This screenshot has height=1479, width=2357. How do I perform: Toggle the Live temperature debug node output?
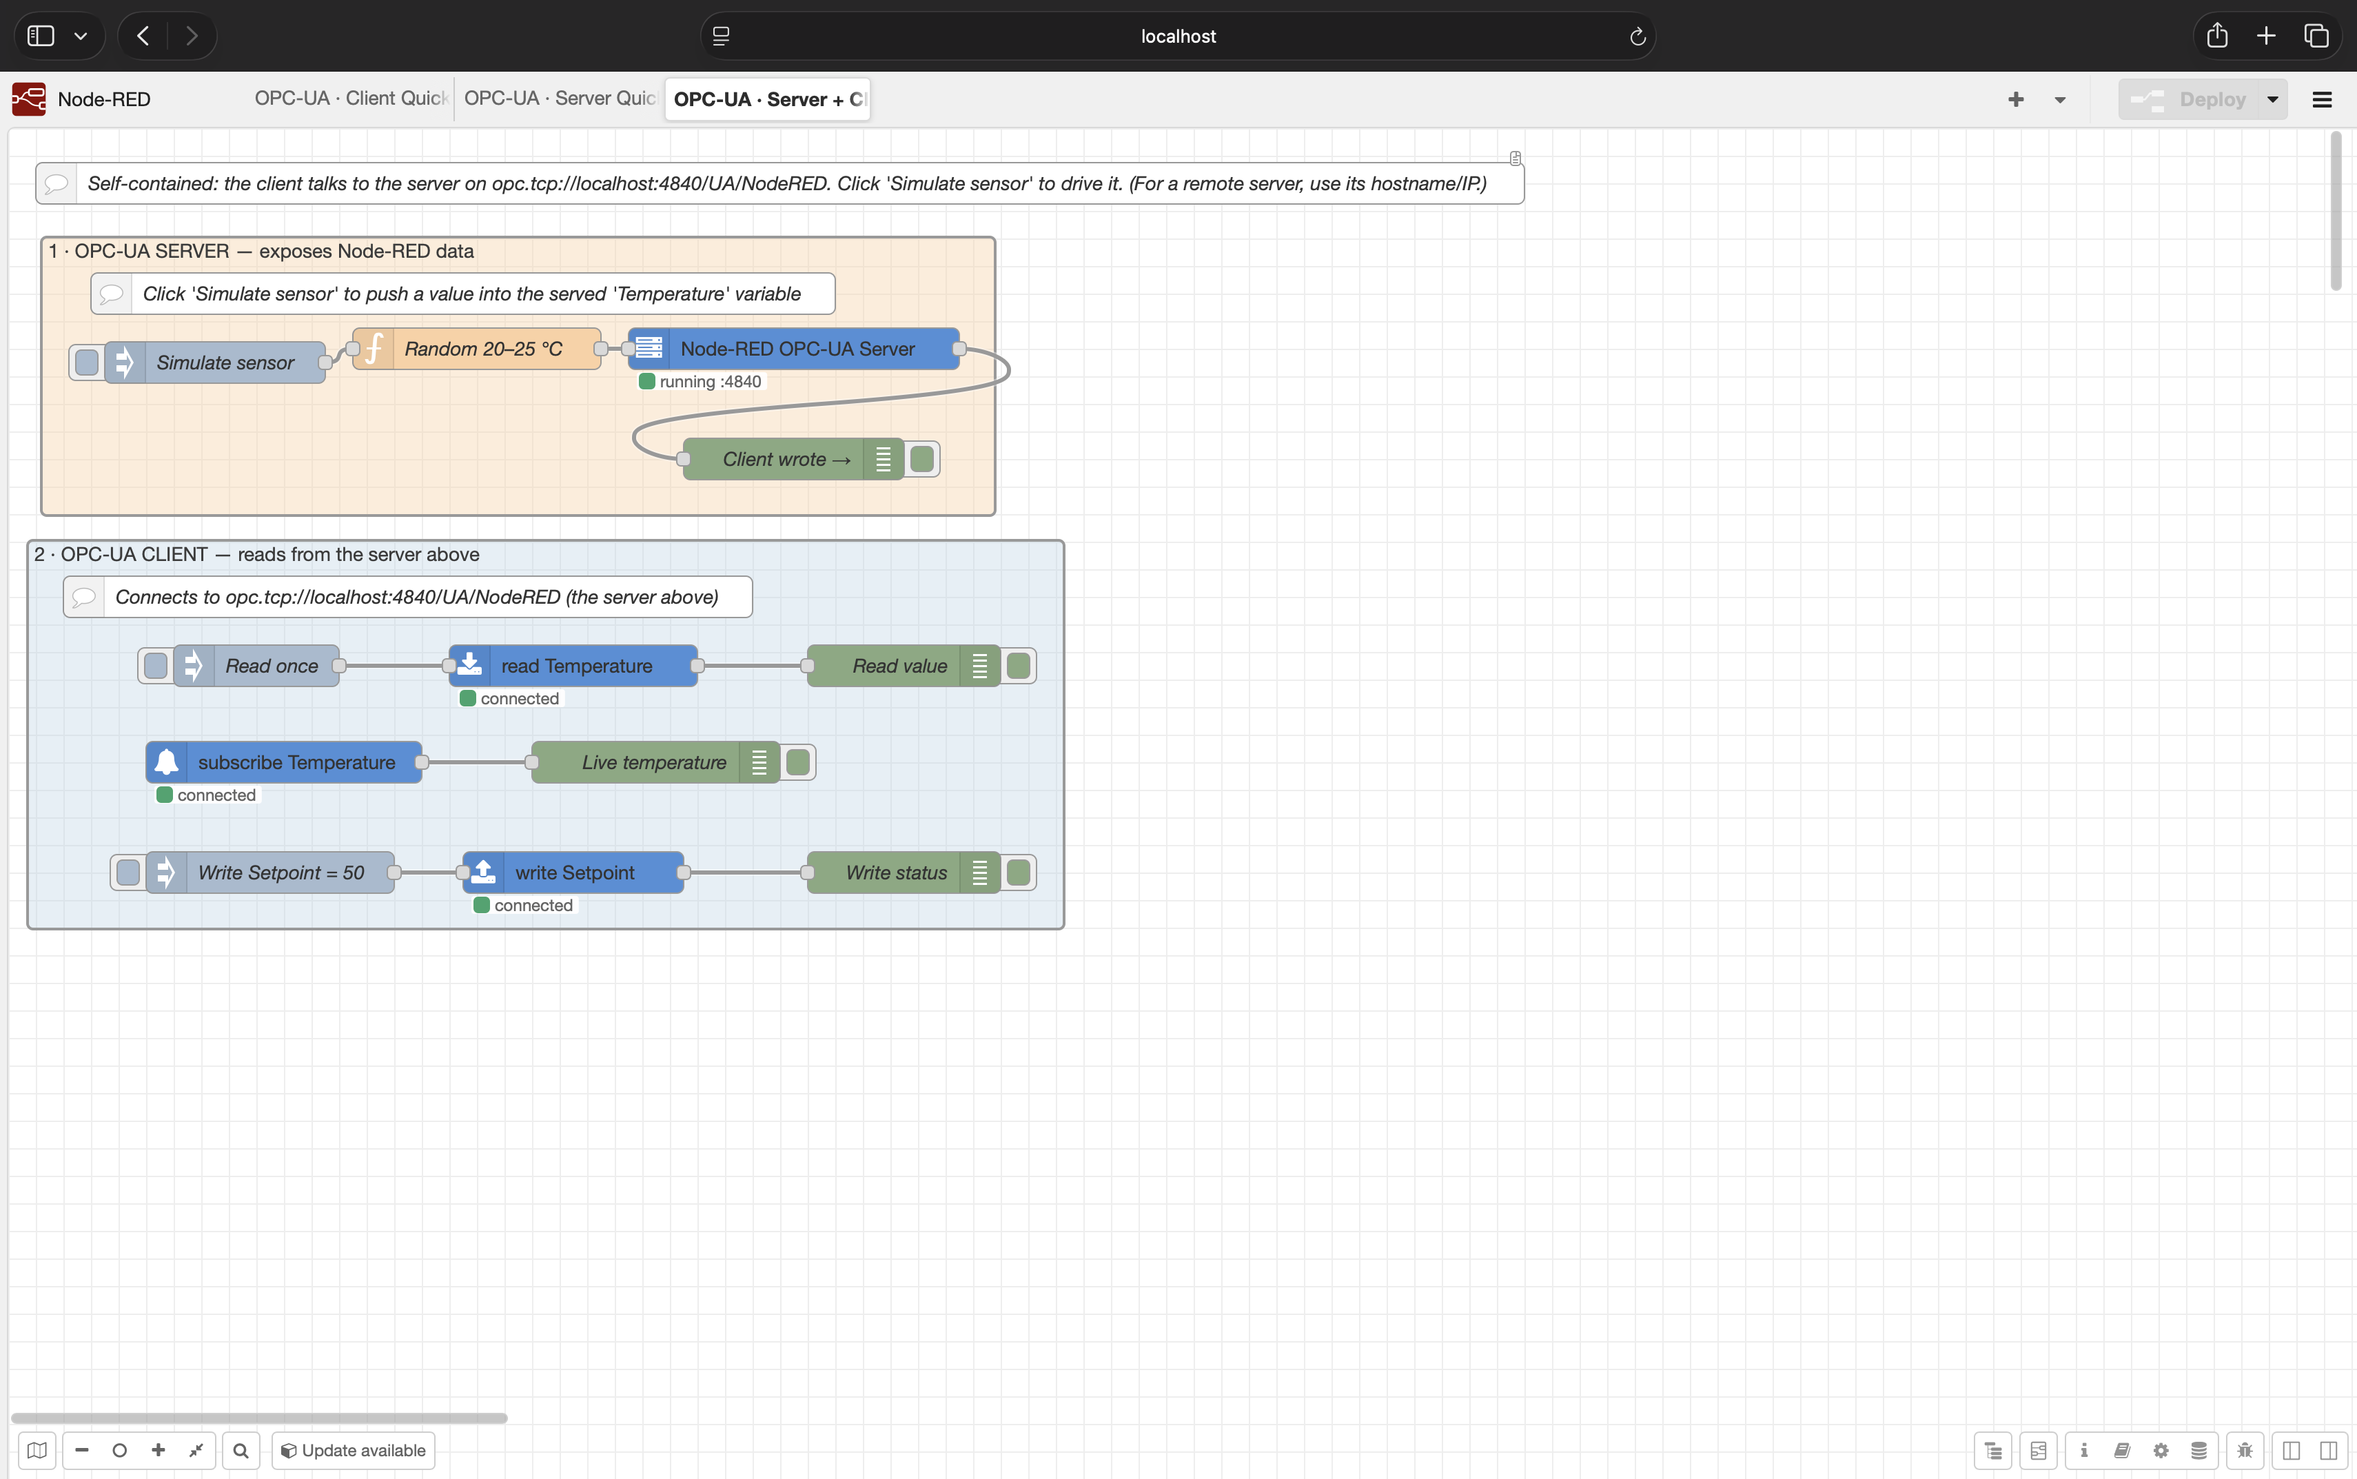pyautogui.click(x=798, y=762)
